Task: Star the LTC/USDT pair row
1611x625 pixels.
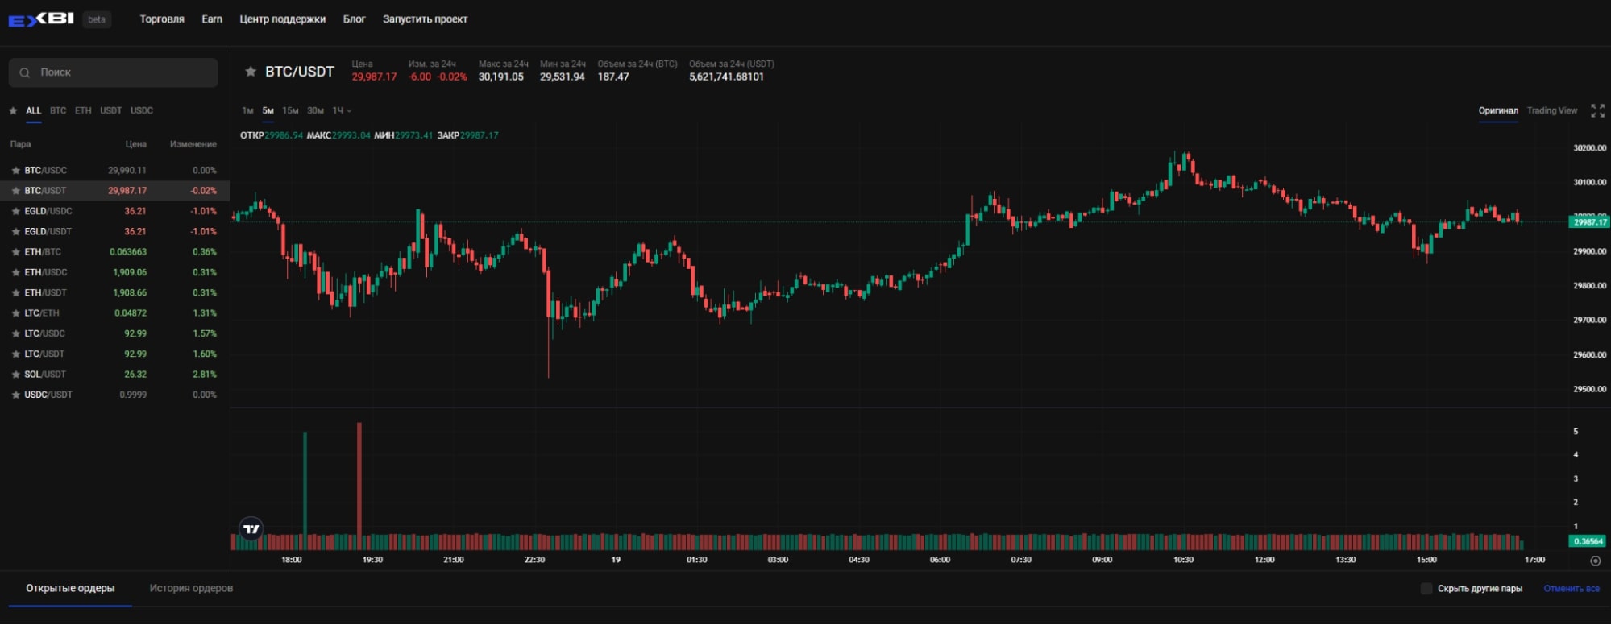Action: click(15, 354)
